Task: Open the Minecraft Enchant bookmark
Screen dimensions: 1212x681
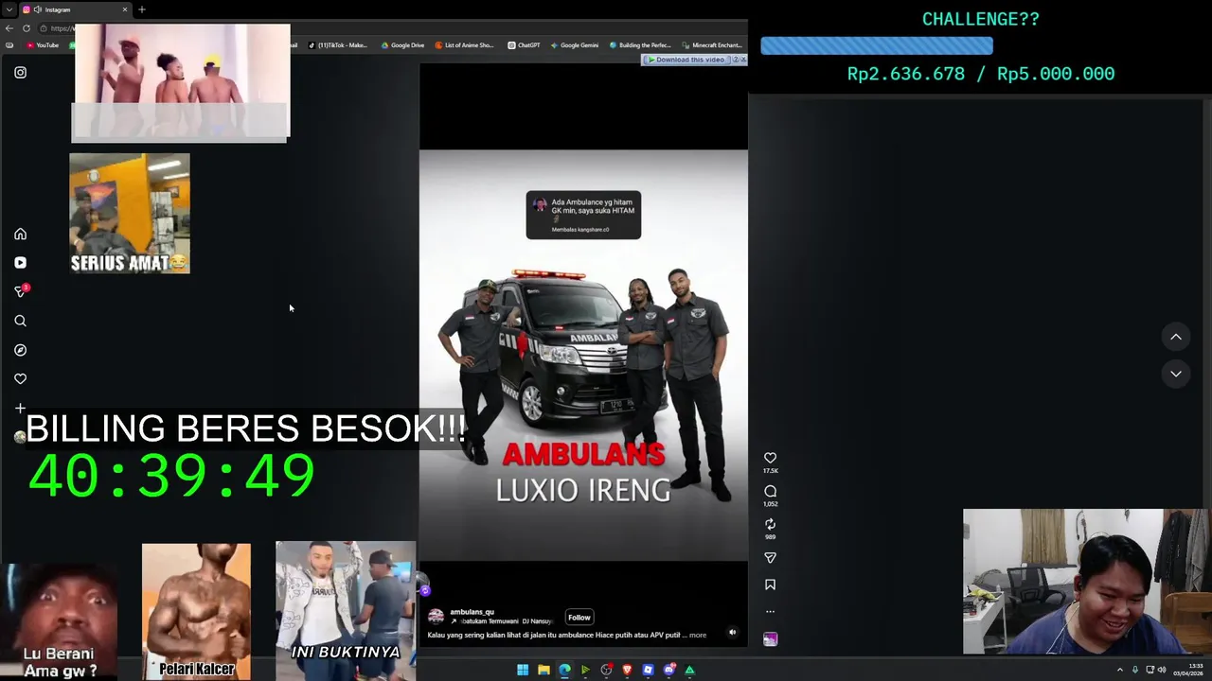Action: [712, 45]
